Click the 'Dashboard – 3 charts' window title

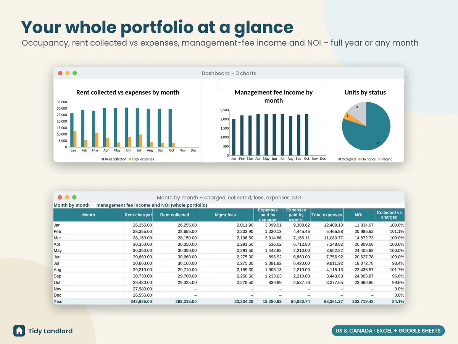point(229,73)
